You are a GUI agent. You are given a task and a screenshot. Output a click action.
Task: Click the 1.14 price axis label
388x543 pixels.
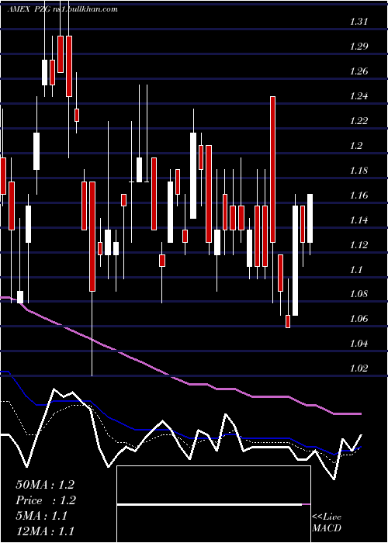click(x=359, y=220)
